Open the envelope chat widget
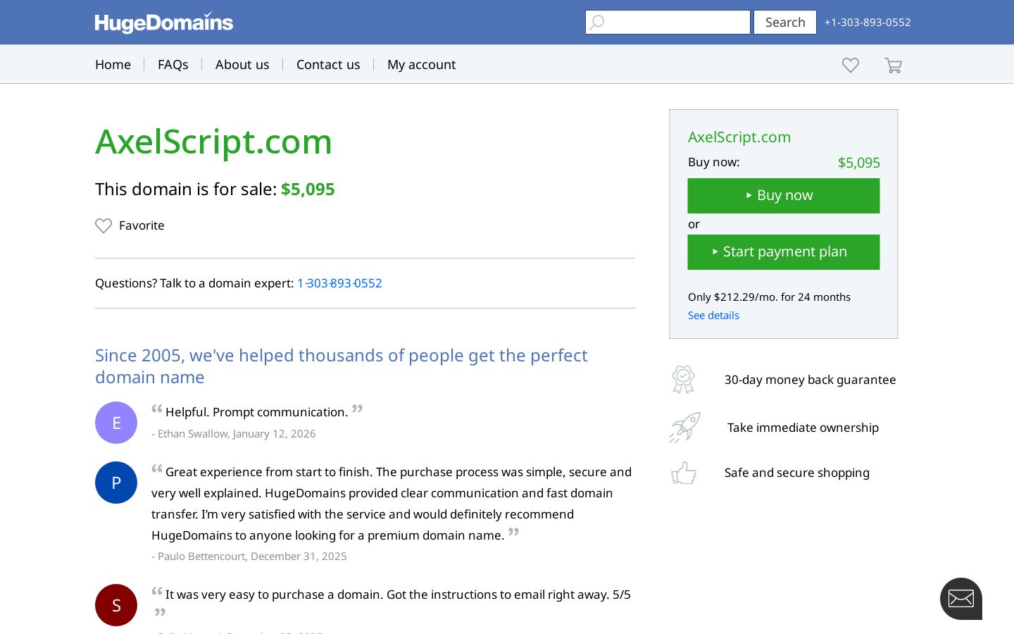 pos(961,599)
